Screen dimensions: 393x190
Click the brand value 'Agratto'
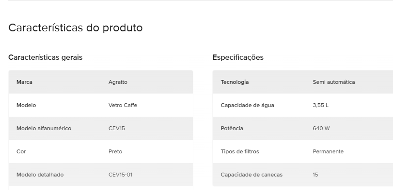coord(118,82)
